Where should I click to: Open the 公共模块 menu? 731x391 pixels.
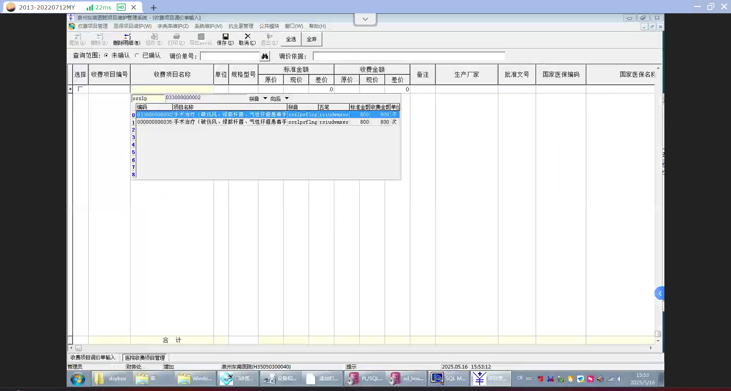point(269,26)
